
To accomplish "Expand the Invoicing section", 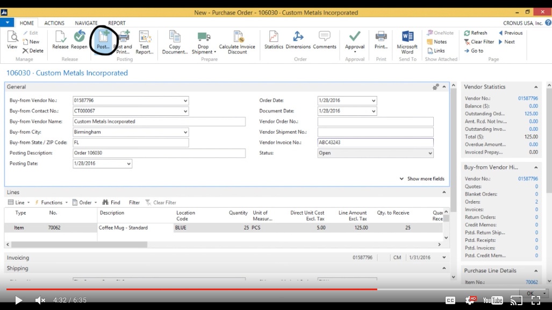I will click(x=445, y=257).
